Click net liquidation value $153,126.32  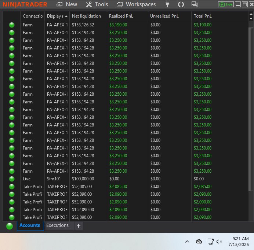83,25
